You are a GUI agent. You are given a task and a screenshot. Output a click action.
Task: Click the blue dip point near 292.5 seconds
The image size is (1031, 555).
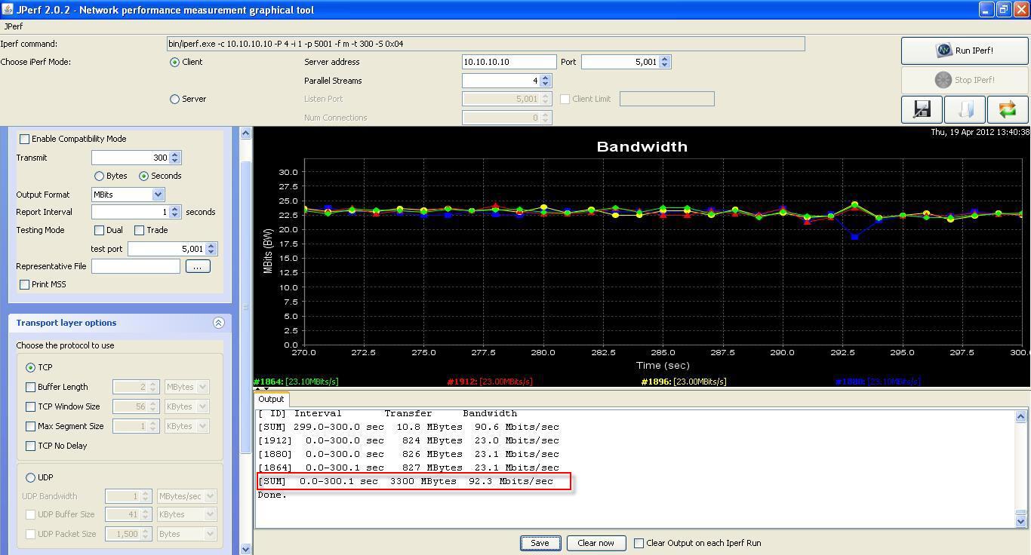click(854, 237)
